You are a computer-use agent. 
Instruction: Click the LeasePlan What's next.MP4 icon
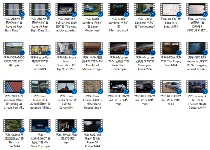click(40, 50)
